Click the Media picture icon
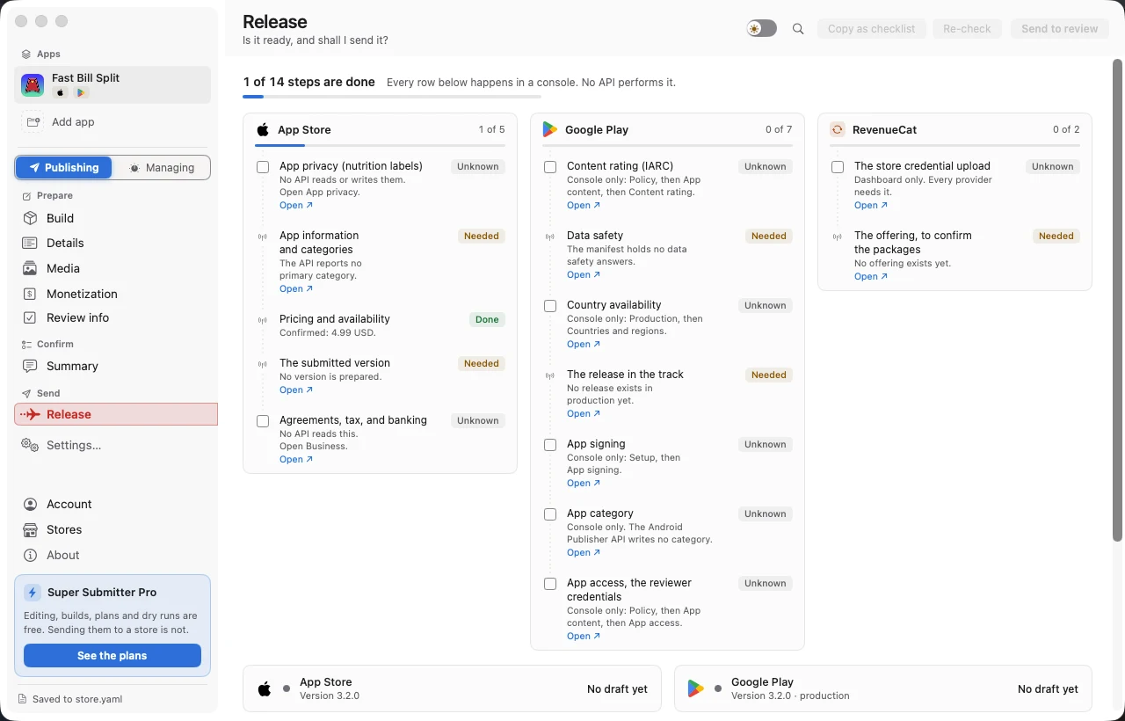 [30, 268]
